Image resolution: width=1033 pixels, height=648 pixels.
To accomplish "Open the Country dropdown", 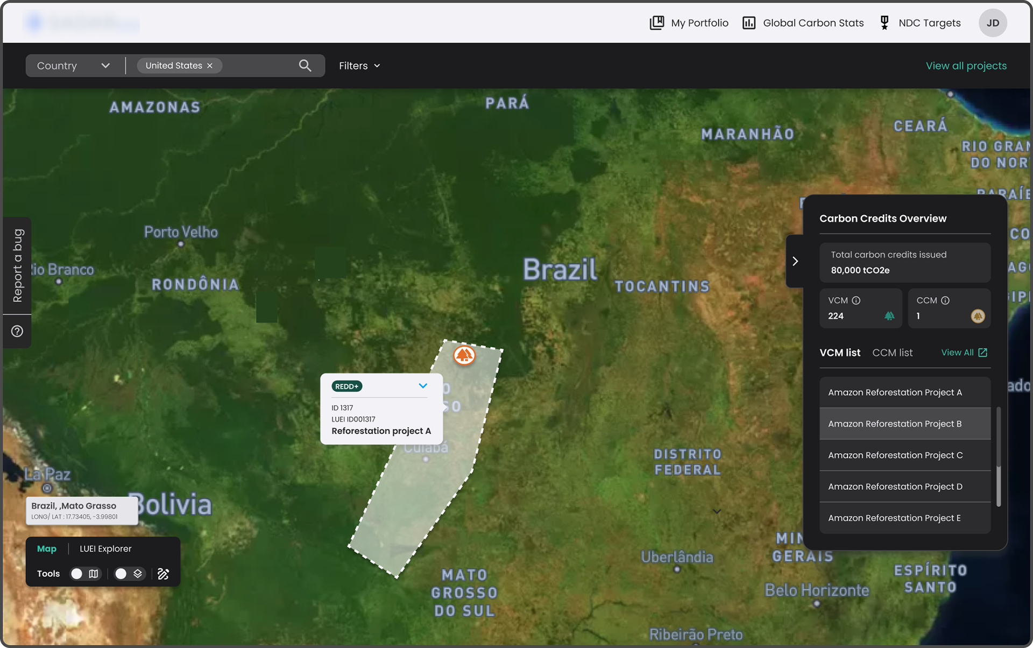I will tap(73, 66).
